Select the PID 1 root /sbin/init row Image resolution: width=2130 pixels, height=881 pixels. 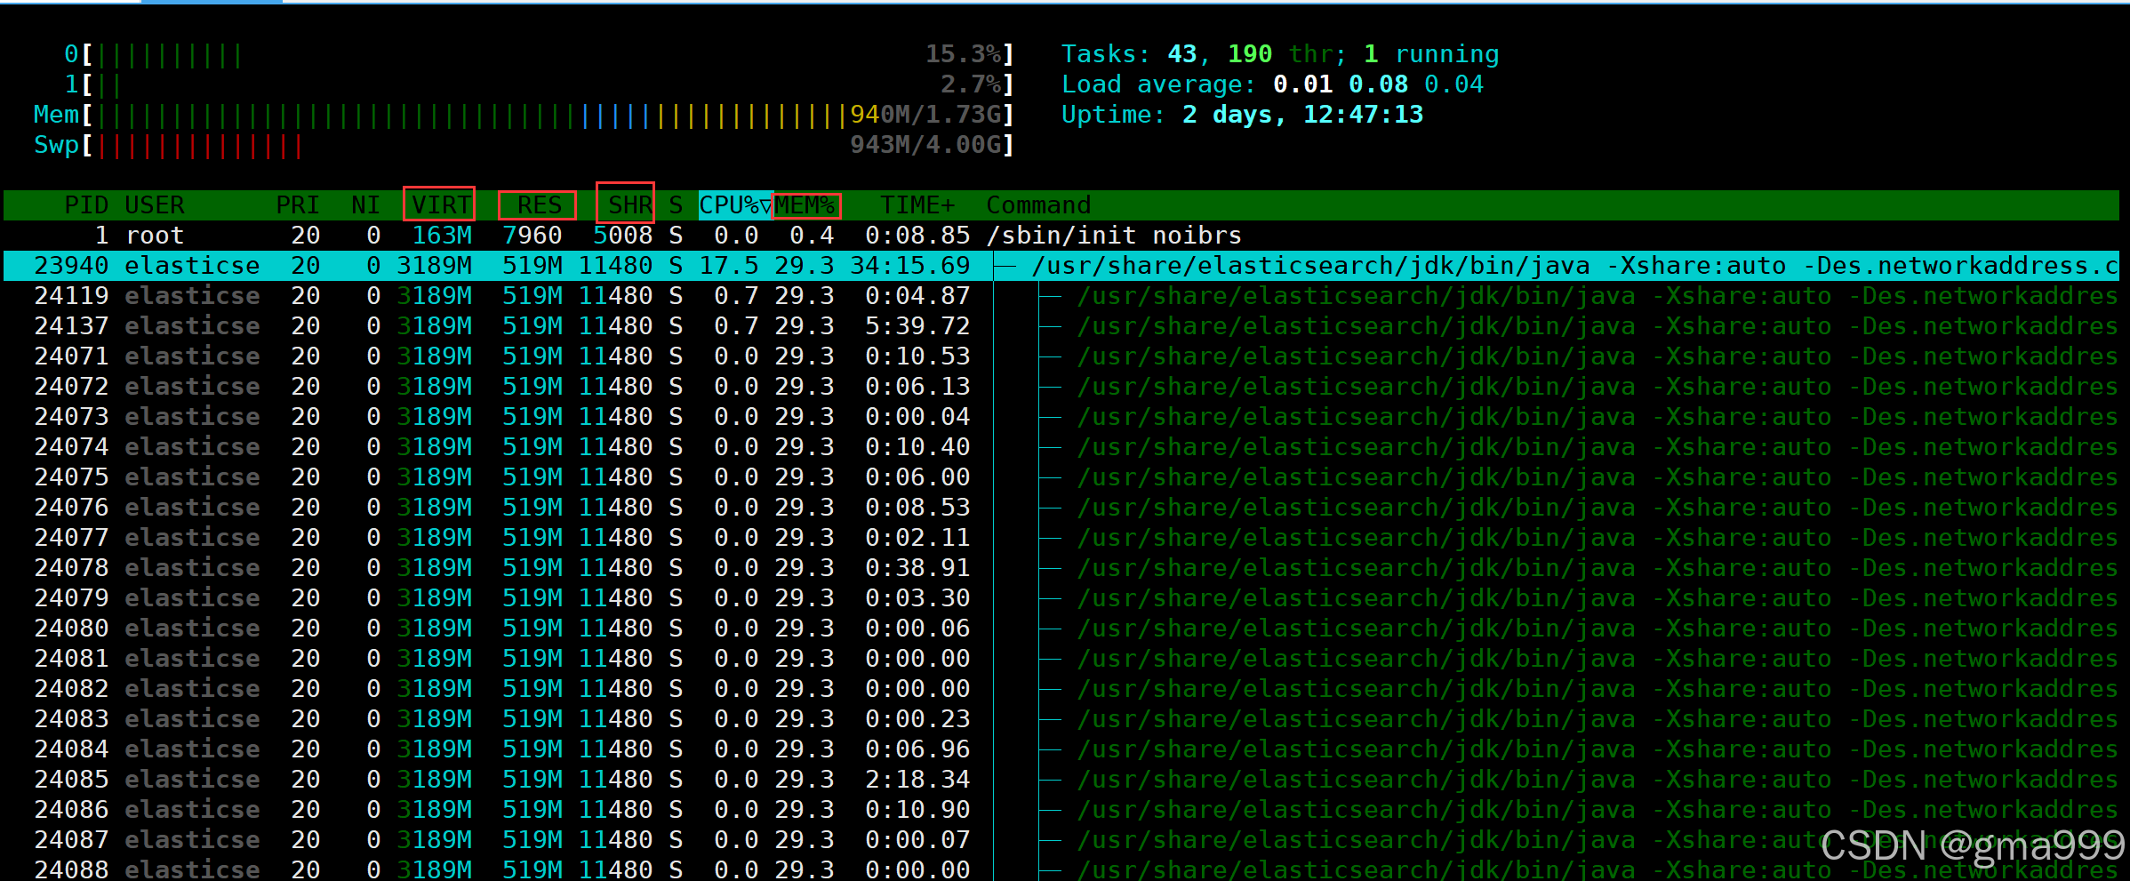[1061, 236]
